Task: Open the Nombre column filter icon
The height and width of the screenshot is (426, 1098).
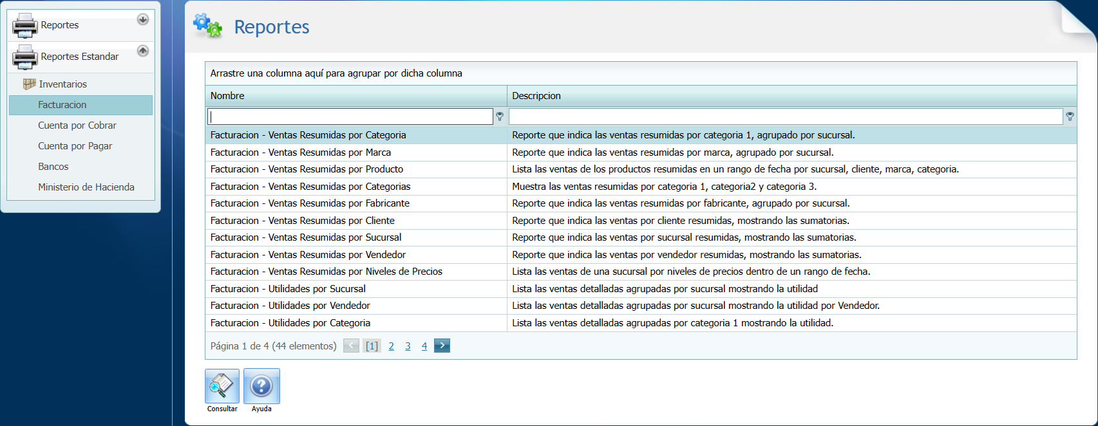Action: (x=500, y=116)
